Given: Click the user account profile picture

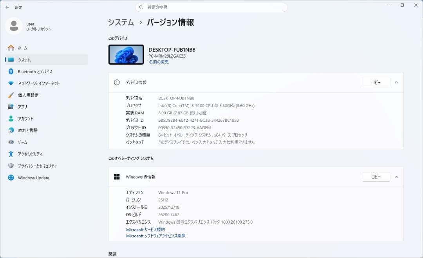Looking at the screenshot, I should [x=14, y=27].
